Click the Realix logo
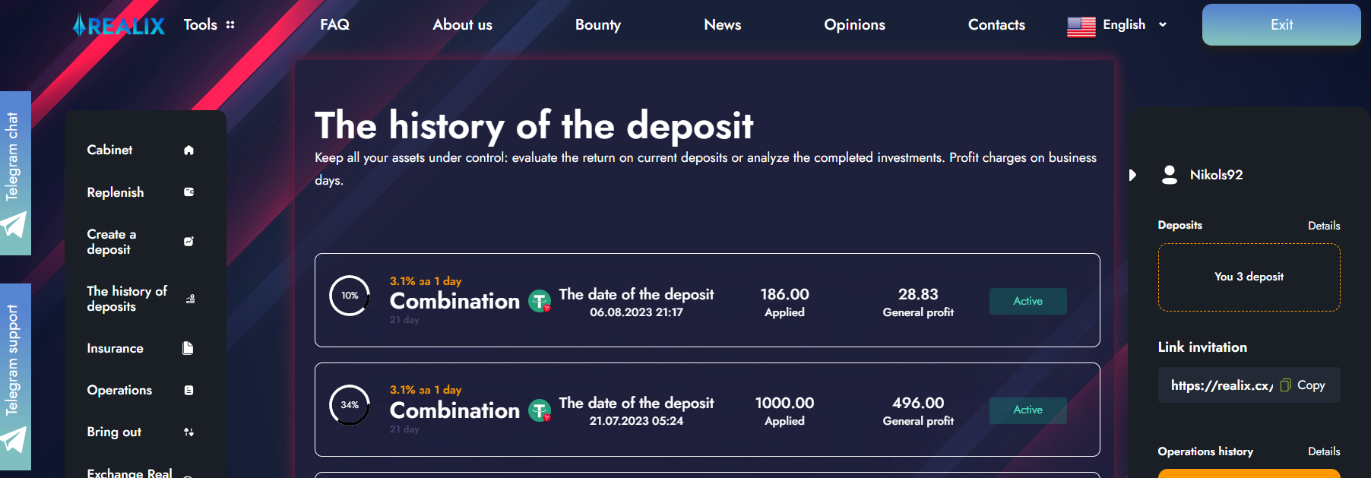 [119, 26]
